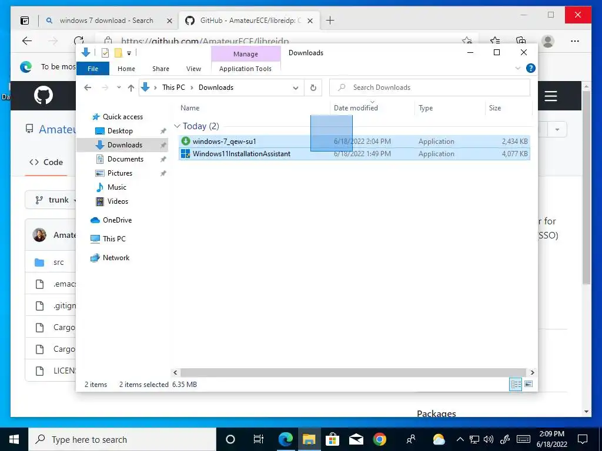This screenshot has height=451, width=602.
Task: Launch Google Chrome from the taskbar
Action: pos(379,439)
